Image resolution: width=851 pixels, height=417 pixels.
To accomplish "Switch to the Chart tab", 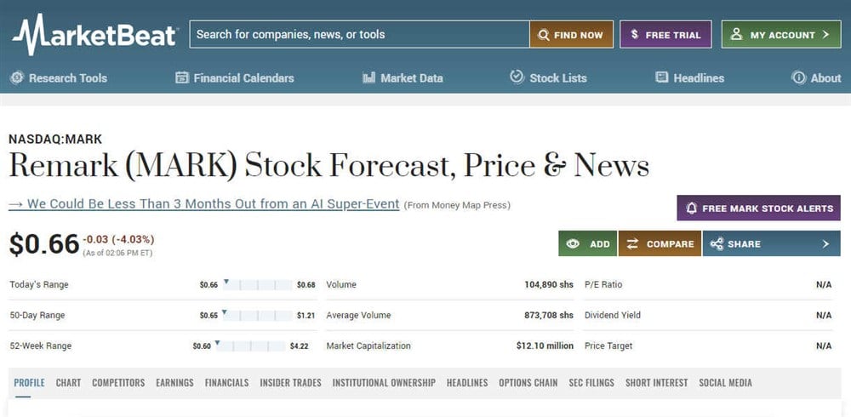I will pos(68,383).
